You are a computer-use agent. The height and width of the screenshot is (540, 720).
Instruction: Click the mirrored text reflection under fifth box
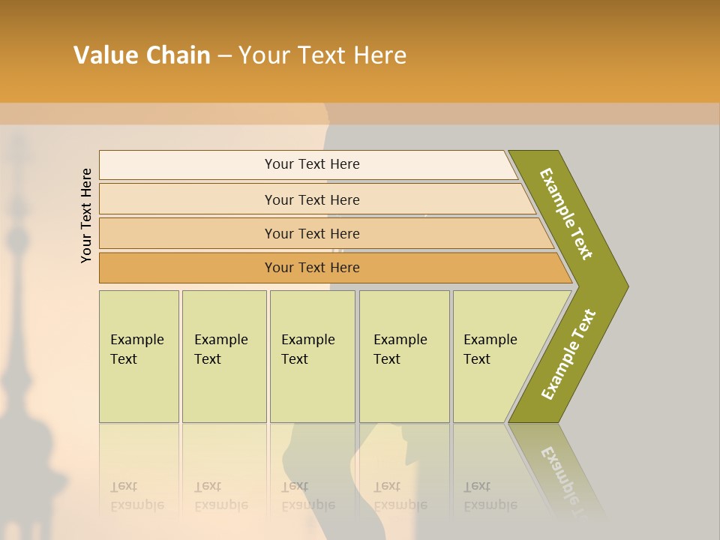pyautogui.click(x=490, y=496)
